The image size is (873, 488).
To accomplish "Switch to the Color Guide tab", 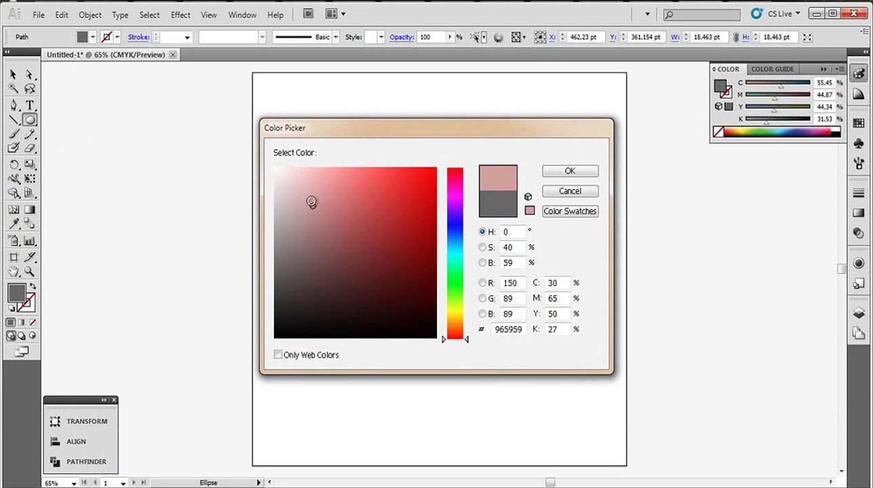I will point(773,69).
